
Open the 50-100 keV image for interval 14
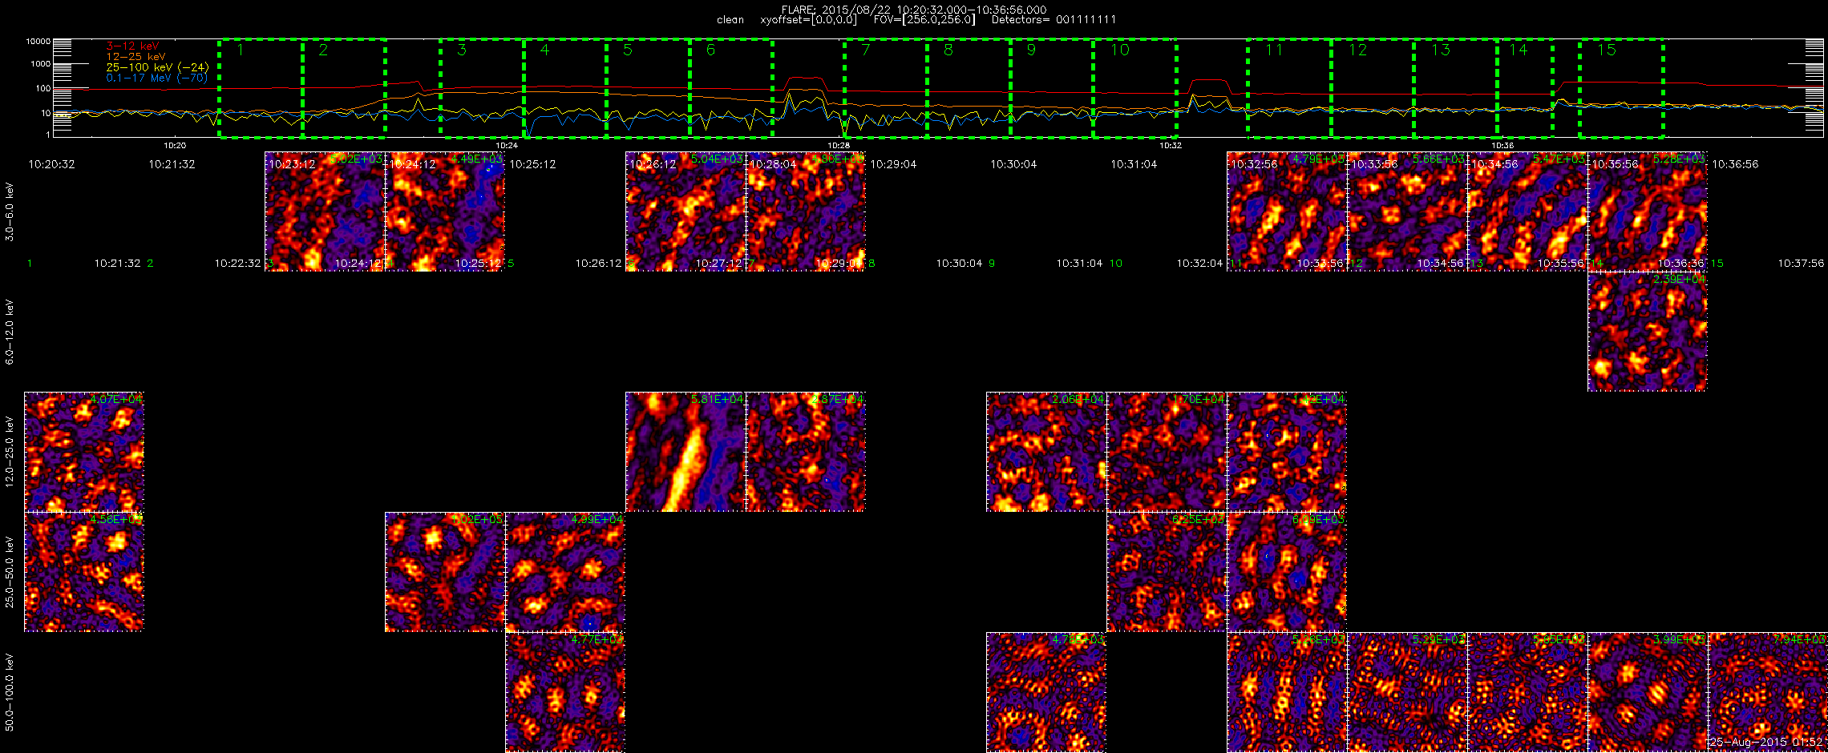coord(1648,692)
